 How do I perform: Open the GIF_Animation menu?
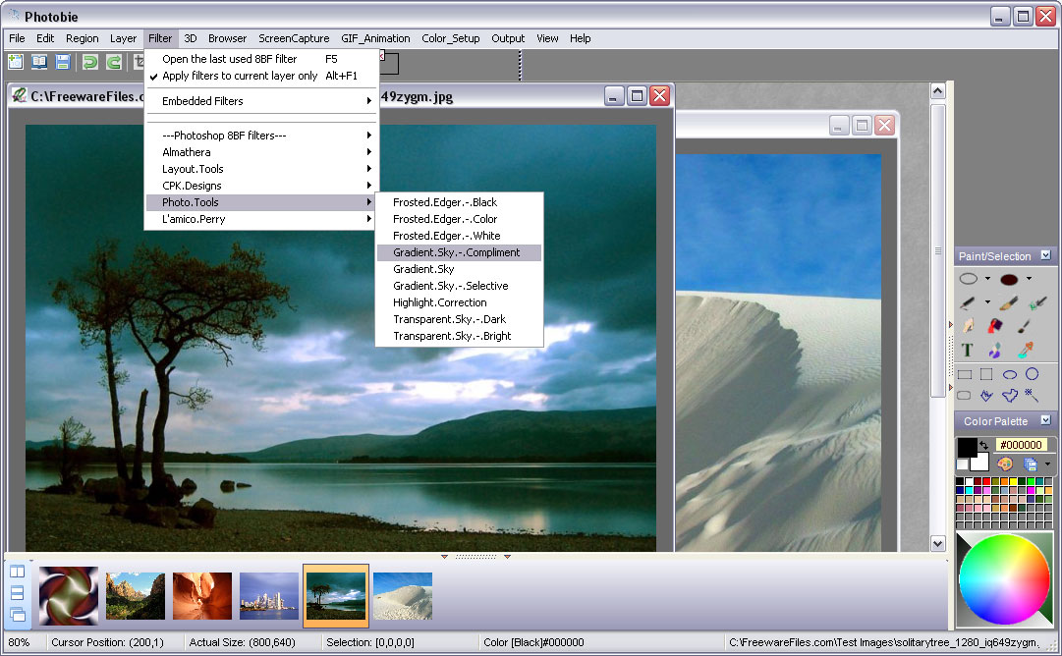coord(374,38)
